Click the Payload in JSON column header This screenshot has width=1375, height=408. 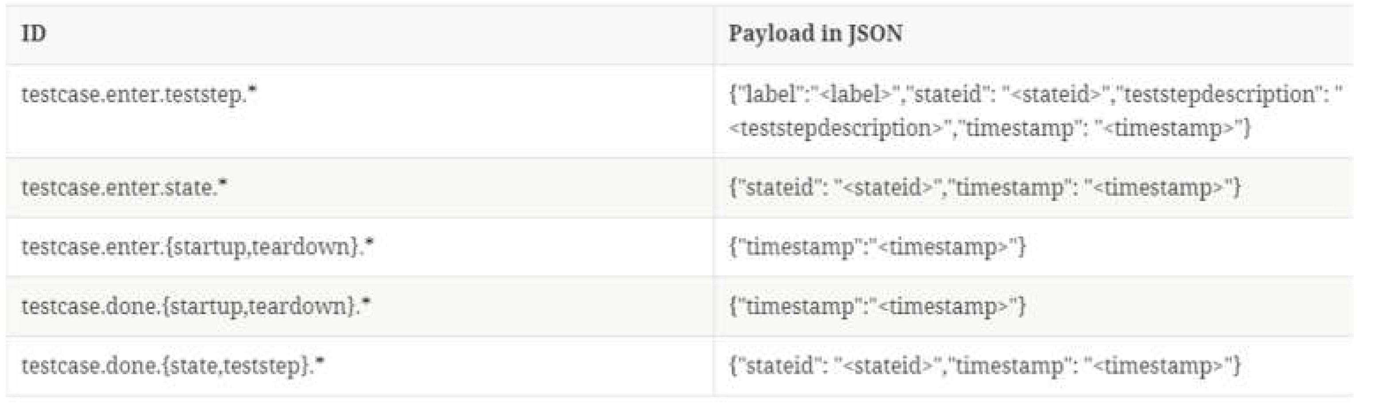coord(816,34)
